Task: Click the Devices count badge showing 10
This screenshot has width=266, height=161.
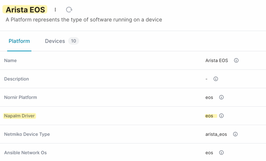Action: click(74, 41)
